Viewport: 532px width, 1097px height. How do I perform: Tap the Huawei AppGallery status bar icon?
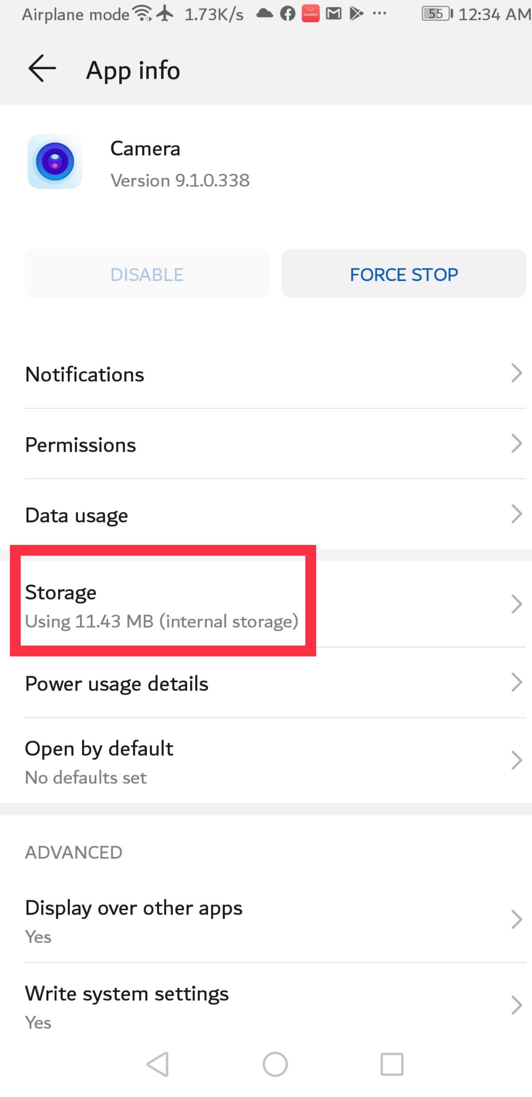[310, 13]
